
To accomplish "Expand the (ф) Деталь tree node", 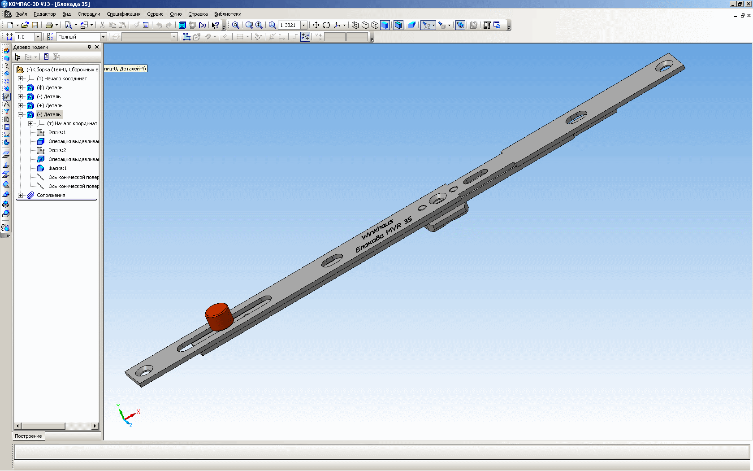I will [20, 87].
